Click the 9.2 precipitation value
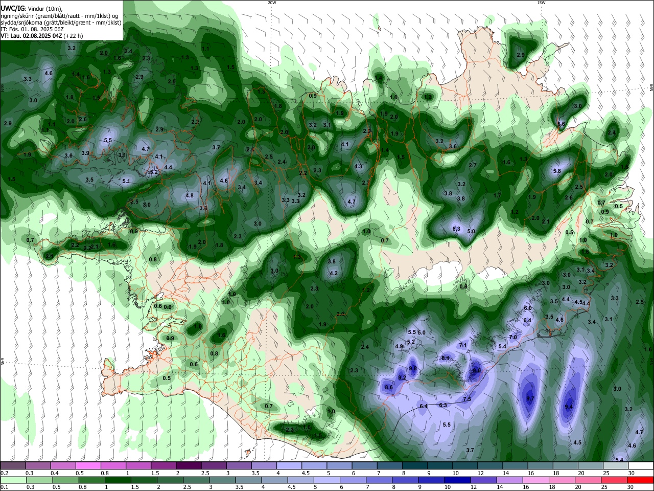Screen dimensions: 654x491 coord(402,377)
